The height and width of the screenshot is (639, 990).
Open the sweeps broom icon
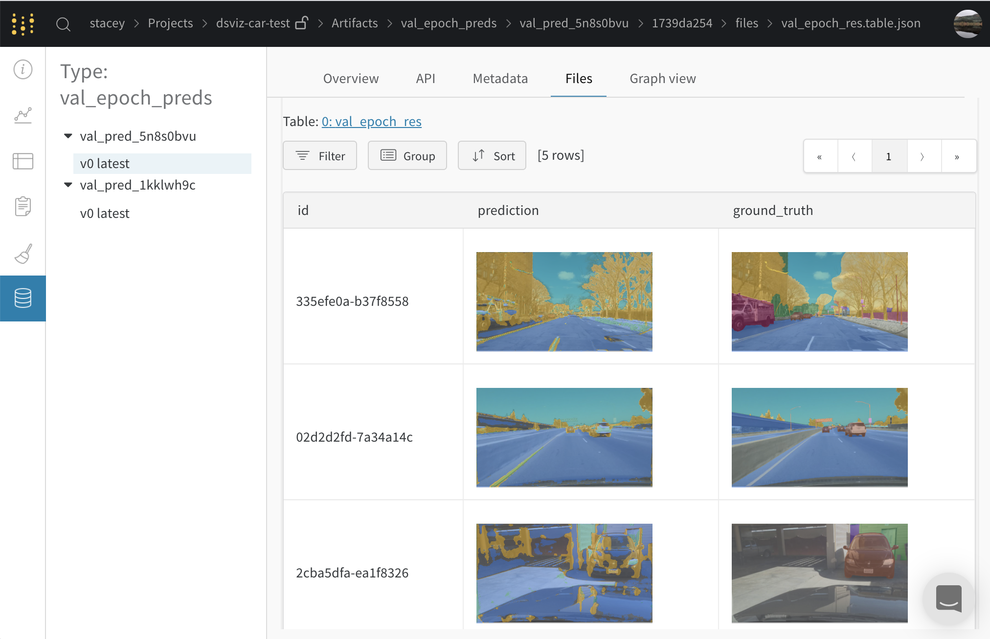pos(23,254)
